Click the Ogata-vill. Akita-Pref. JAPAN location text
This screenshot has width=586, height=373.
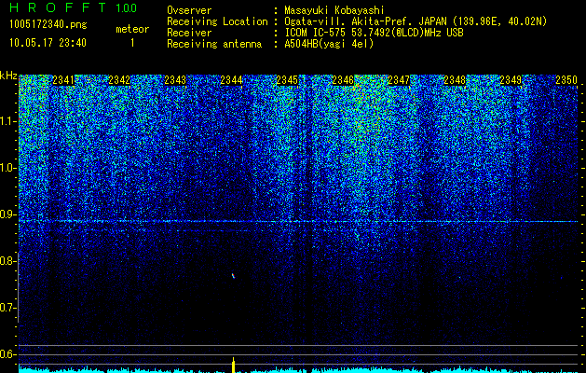click(416, 21)
